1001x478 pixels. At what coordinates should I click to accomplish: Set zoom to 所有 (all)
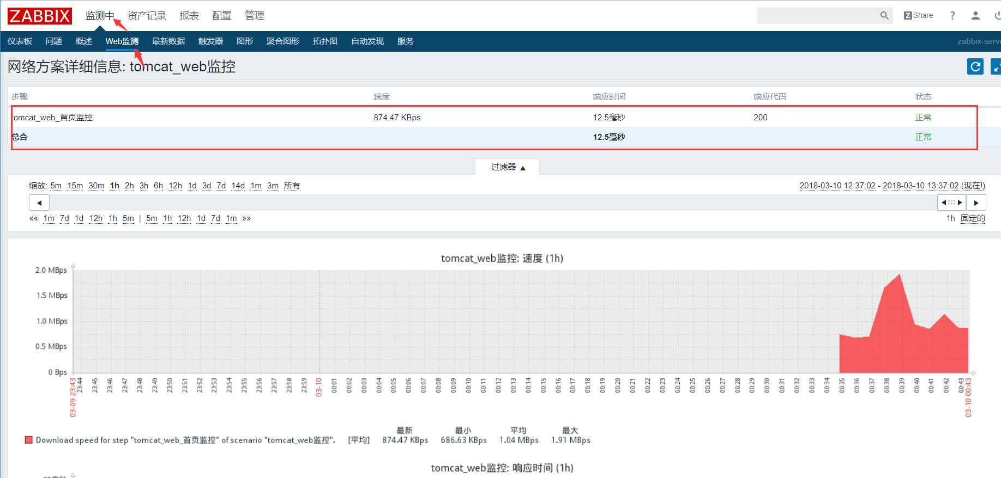(292, 186)
